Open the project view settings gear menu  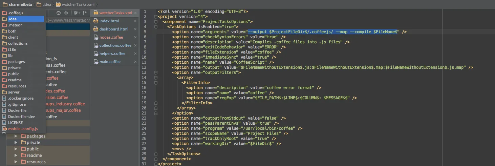click(x=76, y=13)
